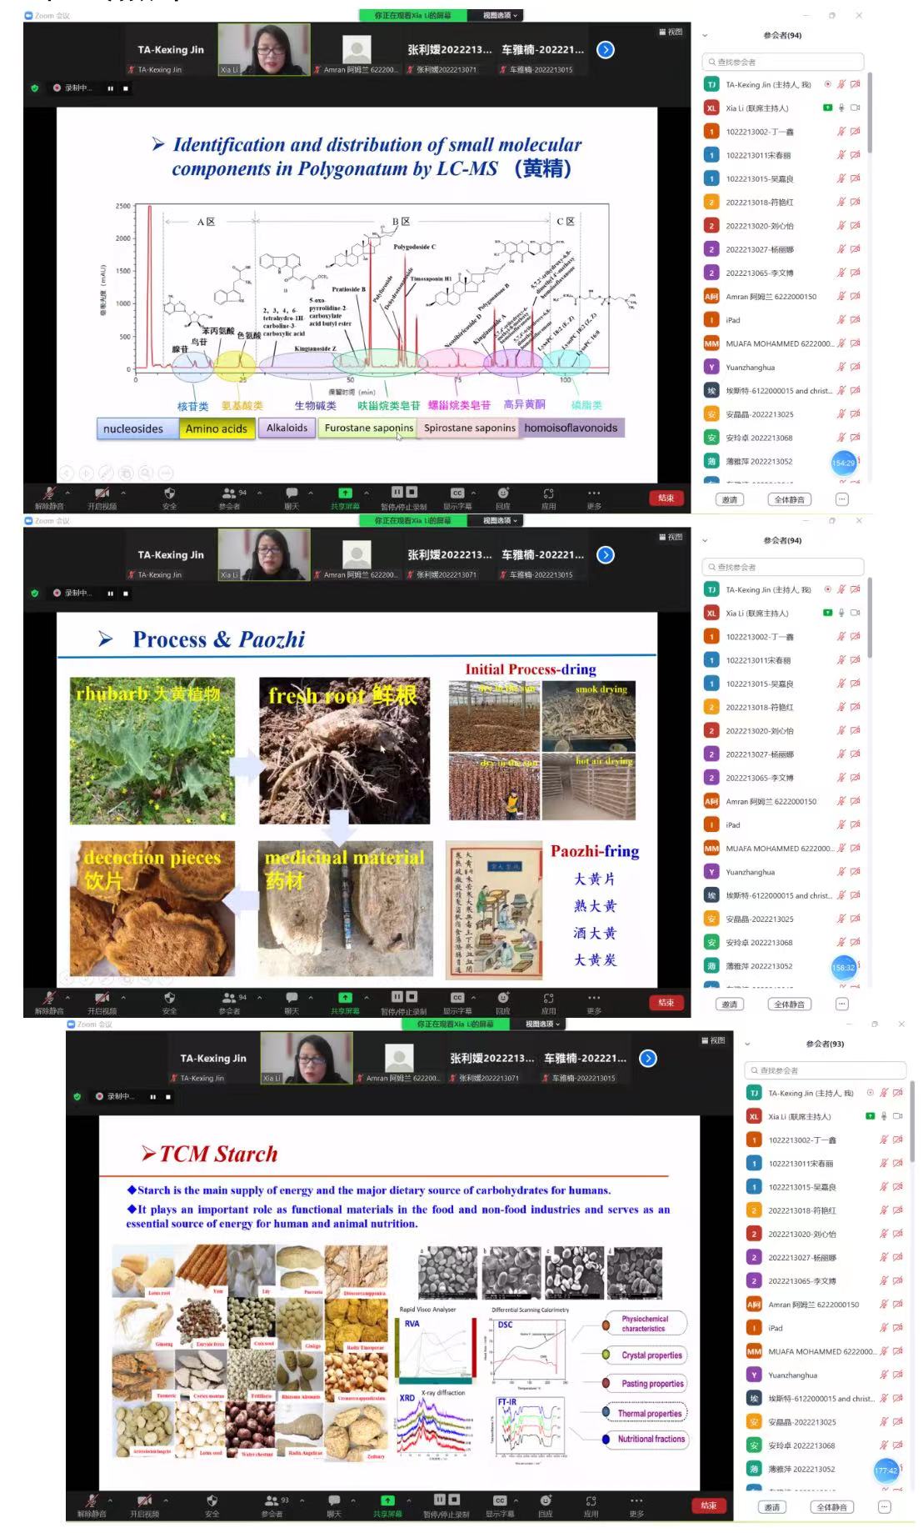
Task: Open Participants icon showing 93 in bottom toolbar
Action: 272,1501
